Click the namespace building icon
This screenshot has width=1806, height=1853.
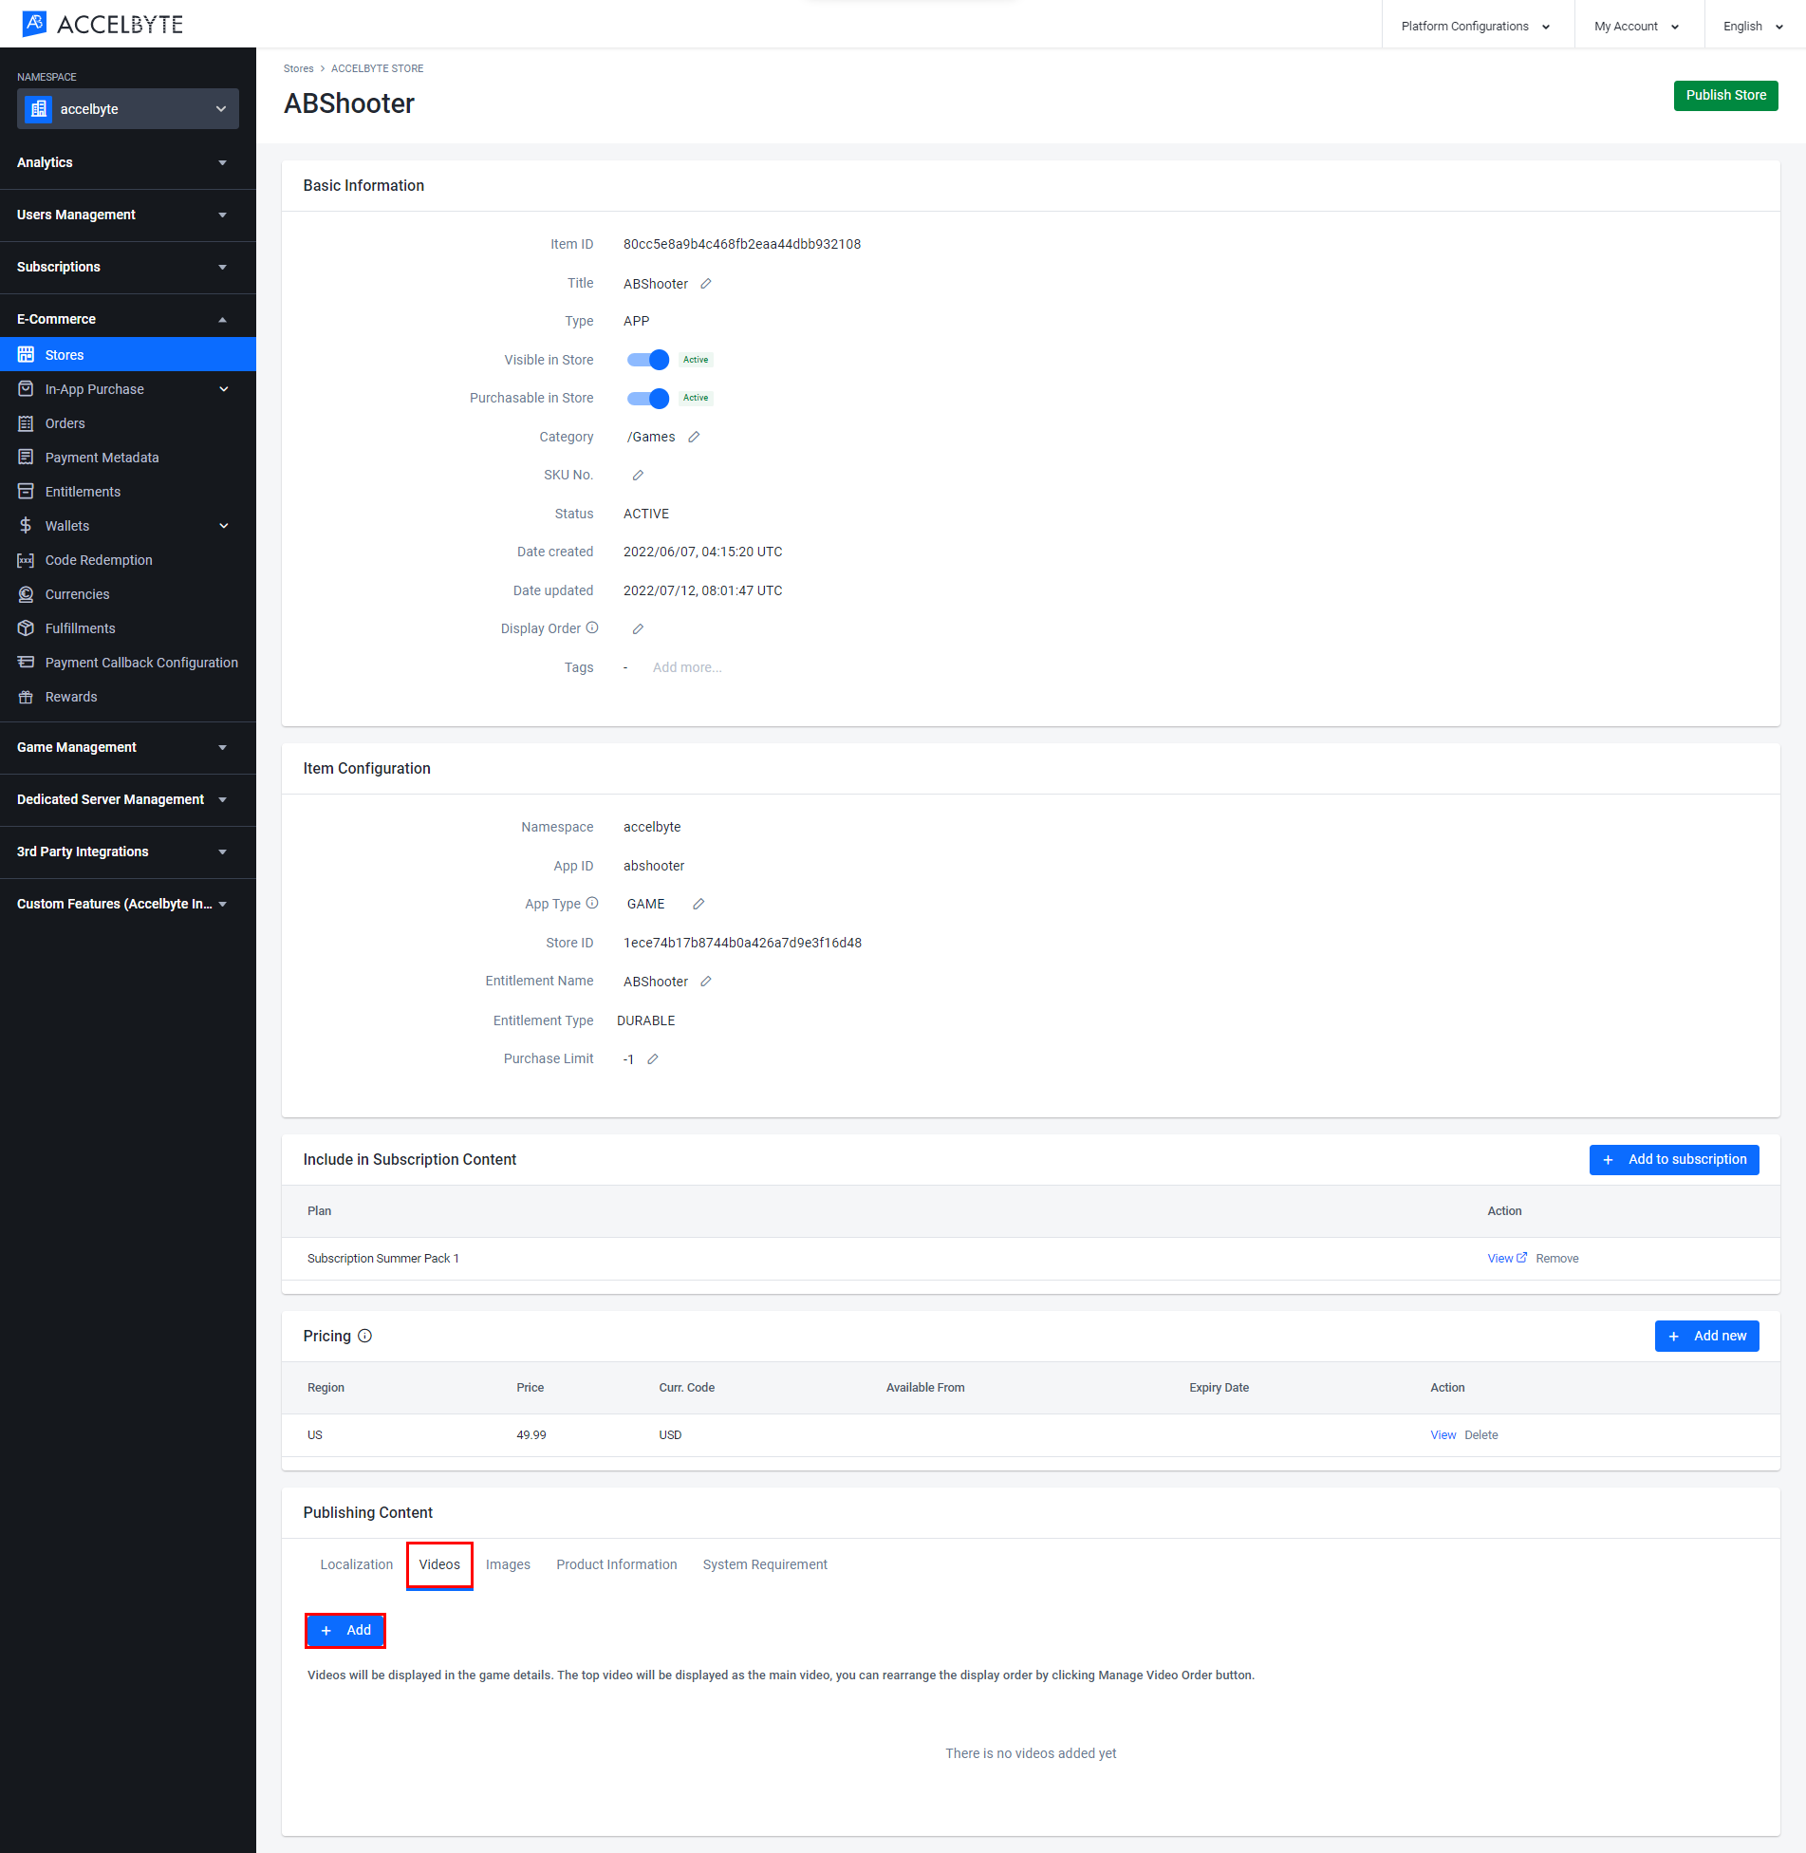coord(39,109)
